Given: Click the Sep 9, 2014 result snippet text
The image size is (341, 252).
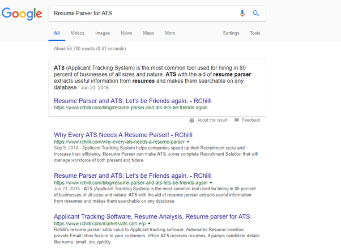Looking at the screenshot, I should coord(156,154).
